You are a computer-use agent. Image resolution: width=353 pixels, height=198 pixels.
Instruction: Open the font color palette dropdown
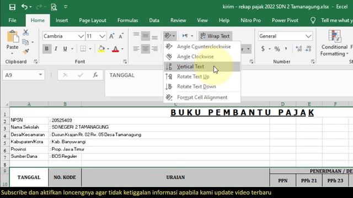(x=122, y=49)
